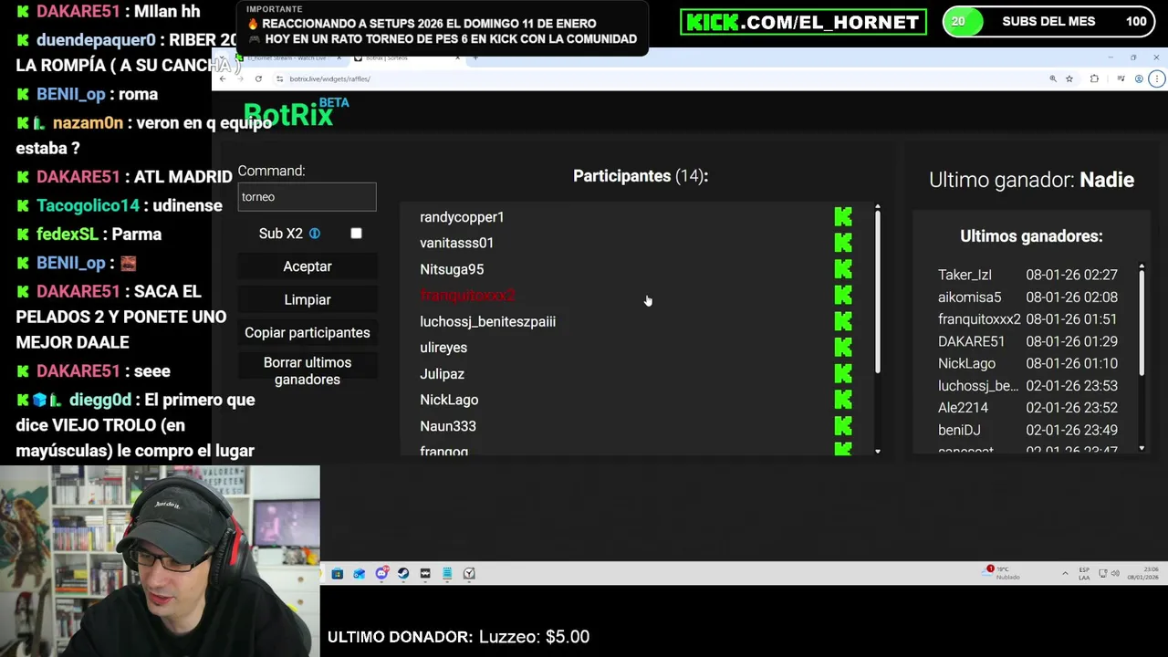Go back in the browser

pyautogui.click(x=223, y=78)
